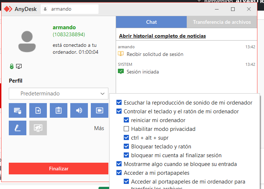Switch to the Transferencia de archivos tab
Viewport: 264px width, 189px height.
coord(222,22)
